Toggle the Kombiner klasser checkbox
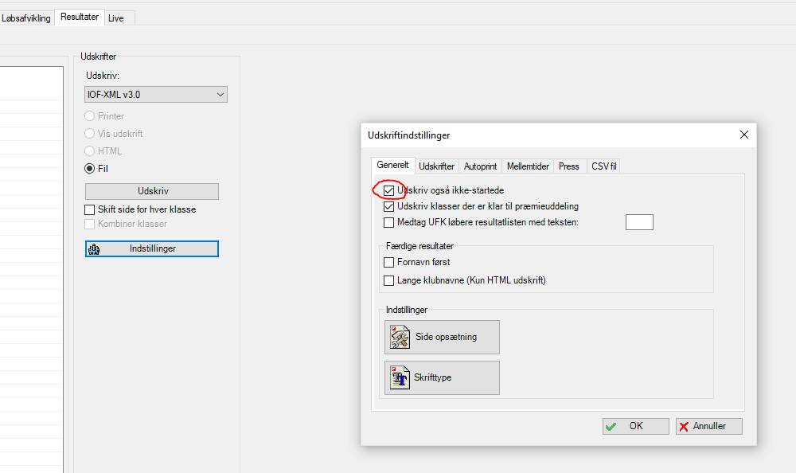Viewport: 796px width, 473px height. click(x=90, y=224)
